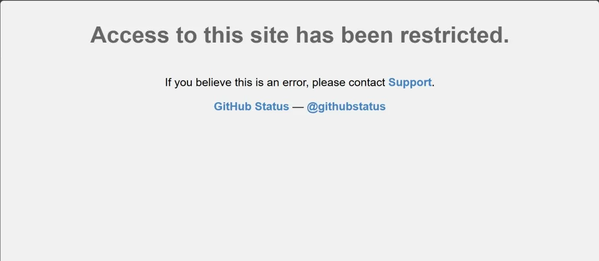Image resolution: width=599 pixels, height=261 pixels.
Task: Click the word "restricted." in the heading
Action: pos(455,35)
